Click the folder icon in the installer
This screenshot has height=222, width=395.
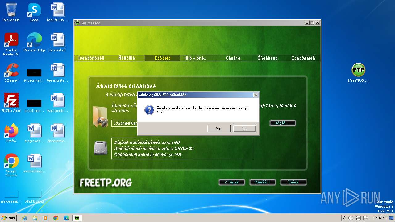[100, 116]
